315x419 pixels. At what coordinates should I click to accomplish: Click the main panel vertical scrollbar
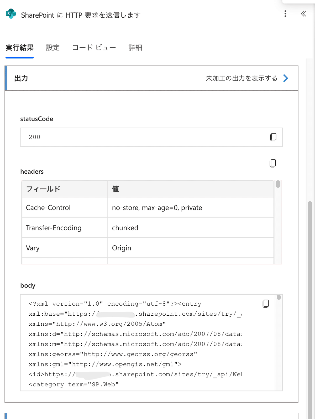point(310,310)
